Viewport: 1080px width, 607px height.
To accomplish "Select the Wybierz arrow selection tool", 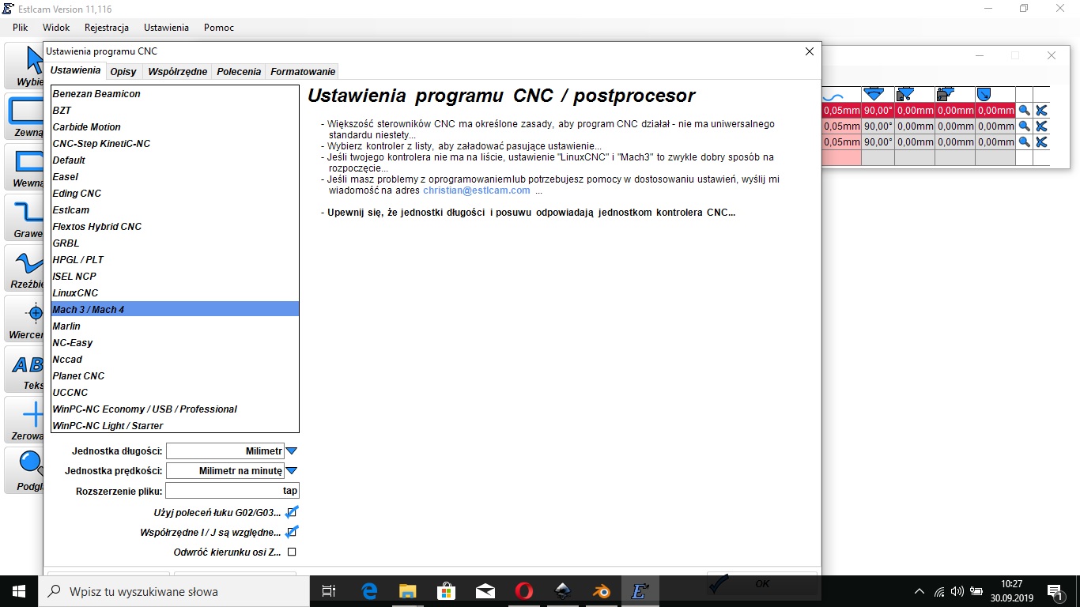I will click(x=25, y=66).
